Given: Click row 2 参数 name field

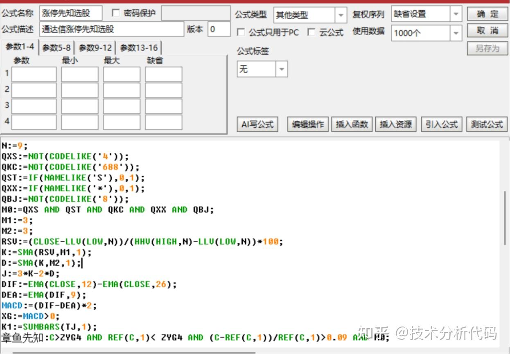Looking at the screenshot, I should (34, 90).
